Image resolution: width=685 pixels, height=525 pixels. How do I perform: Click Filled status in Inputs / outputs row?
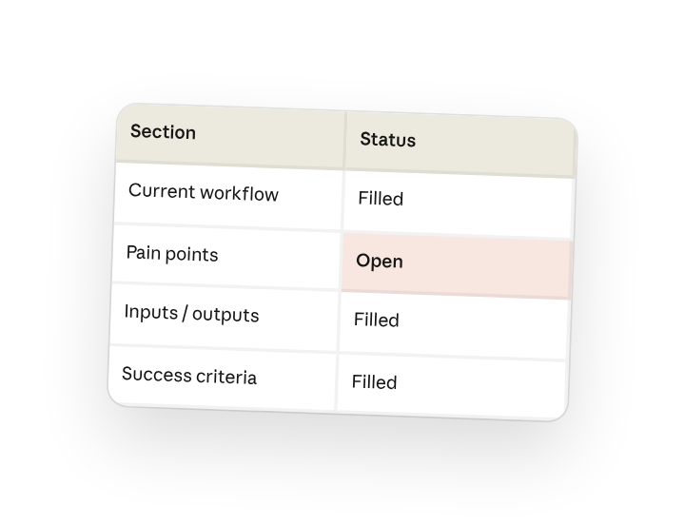click(x=376, y=320)
